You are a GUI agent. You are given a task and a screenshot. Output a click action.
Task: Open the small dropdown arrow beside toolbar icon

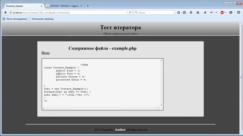[x=216, y=12]
